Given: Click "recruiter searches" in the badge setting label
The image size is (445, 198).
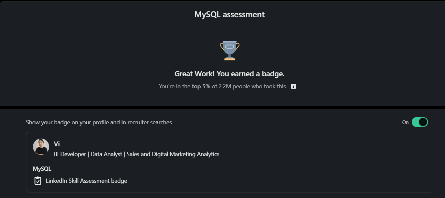Looking at the screenshot, I should [150, 122].
